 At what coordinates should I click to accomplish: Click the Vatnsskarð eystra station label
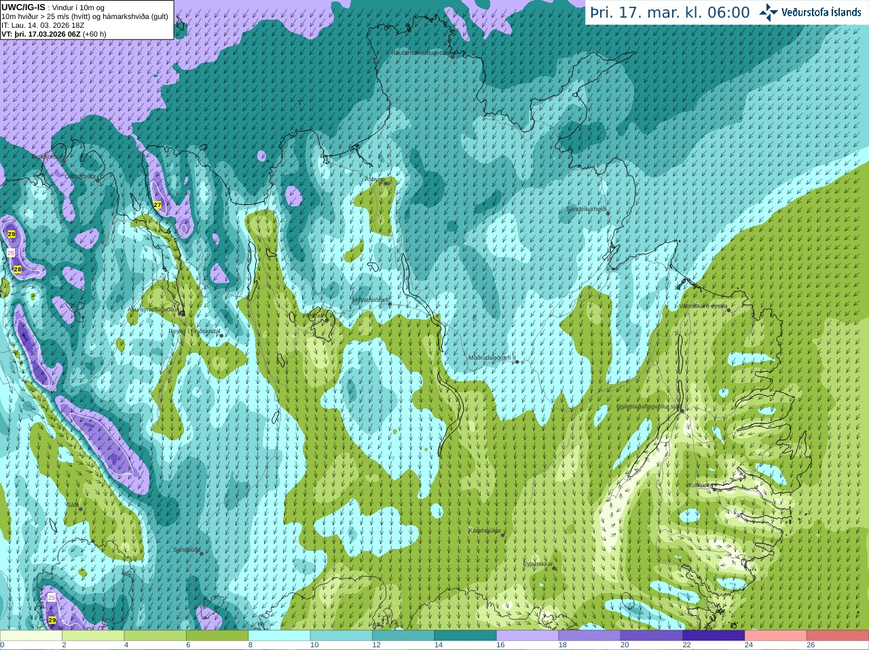pyautogui.click(x=703, y=306)
